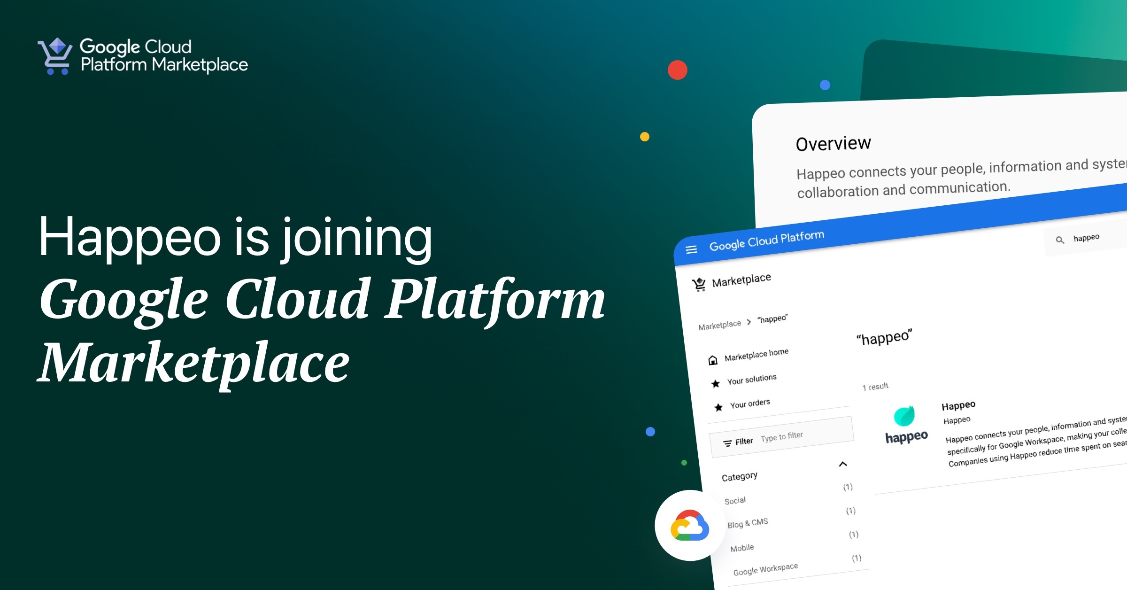Click the Filter list icon

tap(727, 443)
